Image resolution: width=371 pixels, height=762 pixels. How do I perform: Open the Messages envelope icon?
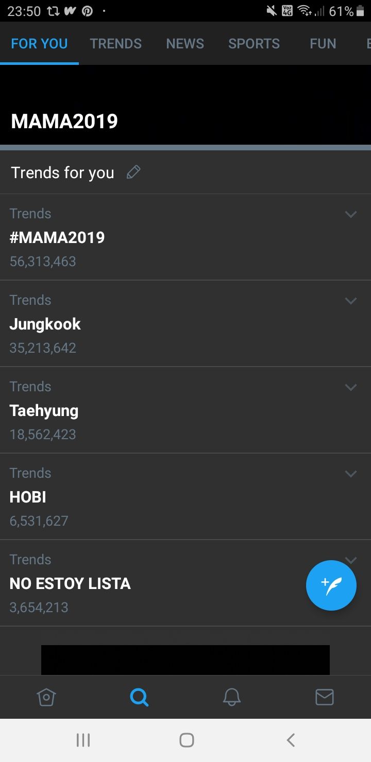325,698
